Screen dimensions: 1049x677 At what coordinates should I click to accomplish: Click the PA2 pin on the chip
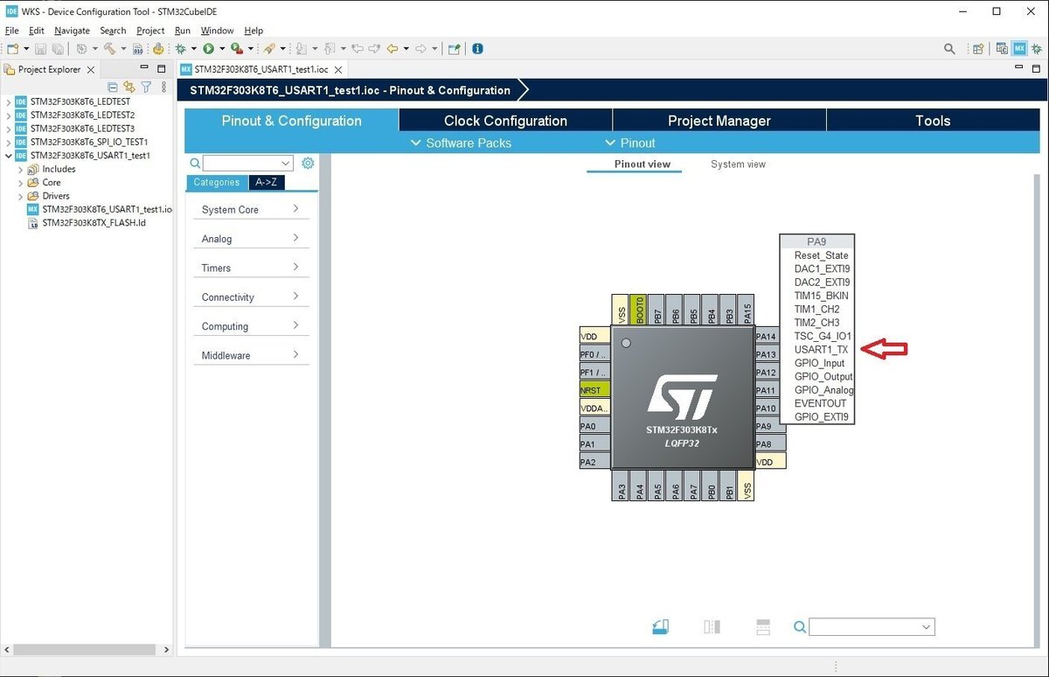click(594, 462)
